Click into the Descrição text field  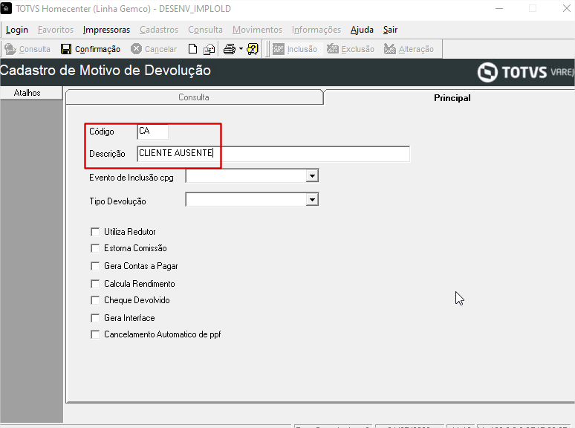click(x=273, y=154)
